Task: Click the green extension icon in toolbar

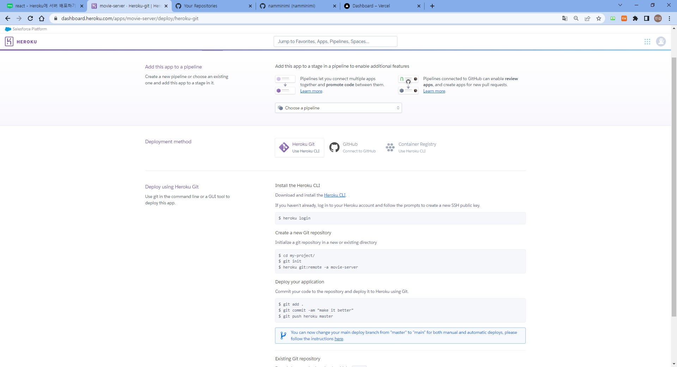Action: [613, 18]
